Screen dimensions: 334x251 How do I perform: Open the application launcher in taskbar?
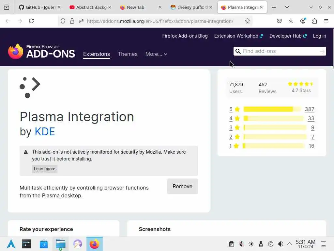coord(11,244)
